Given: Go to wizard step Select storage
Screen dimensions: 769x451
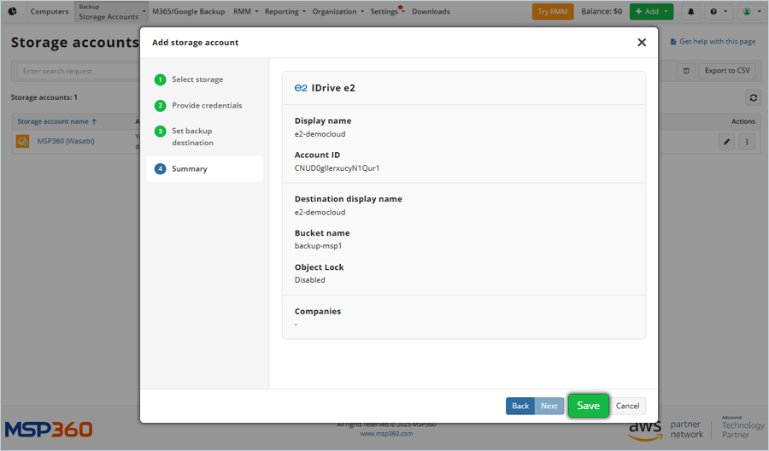Looking at the screenshot, I should point(197,79).
